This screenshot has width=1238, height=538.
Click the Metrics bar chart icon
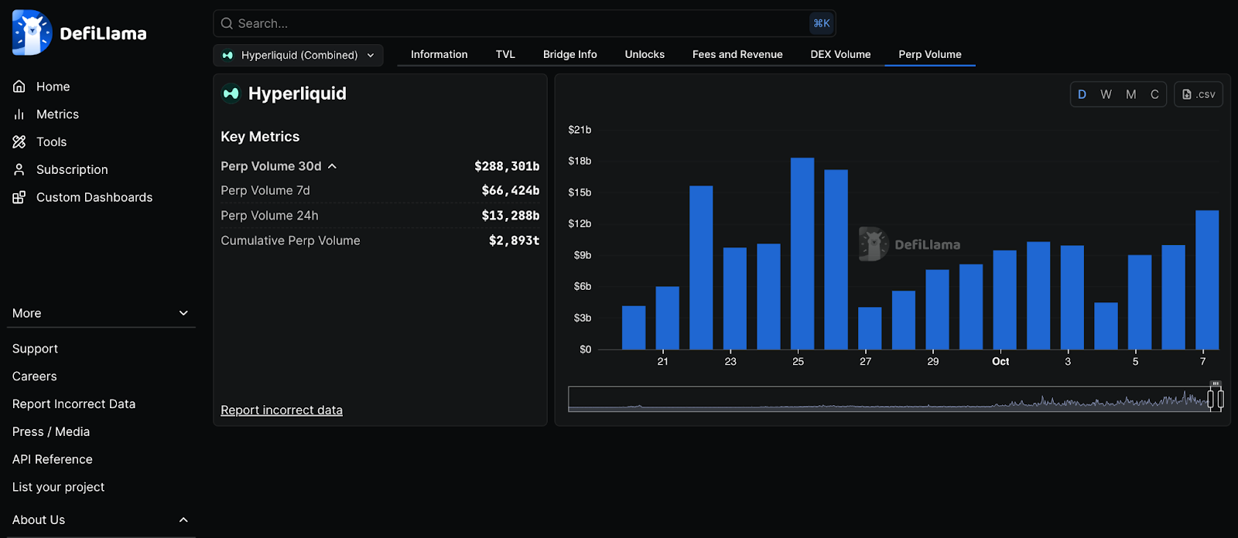click(x=19, y=114)
